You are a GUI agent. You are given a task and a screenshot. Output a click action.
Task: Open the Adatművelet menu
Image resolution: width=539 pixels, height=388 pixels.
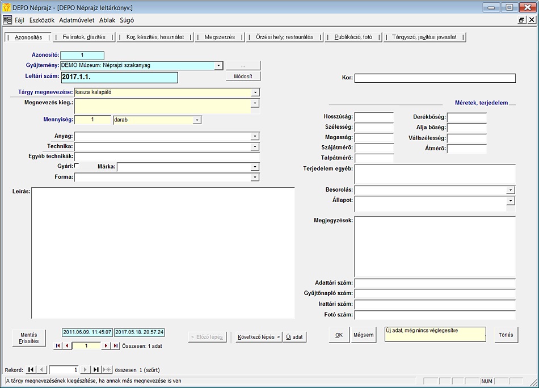click(x=77, y=20)
